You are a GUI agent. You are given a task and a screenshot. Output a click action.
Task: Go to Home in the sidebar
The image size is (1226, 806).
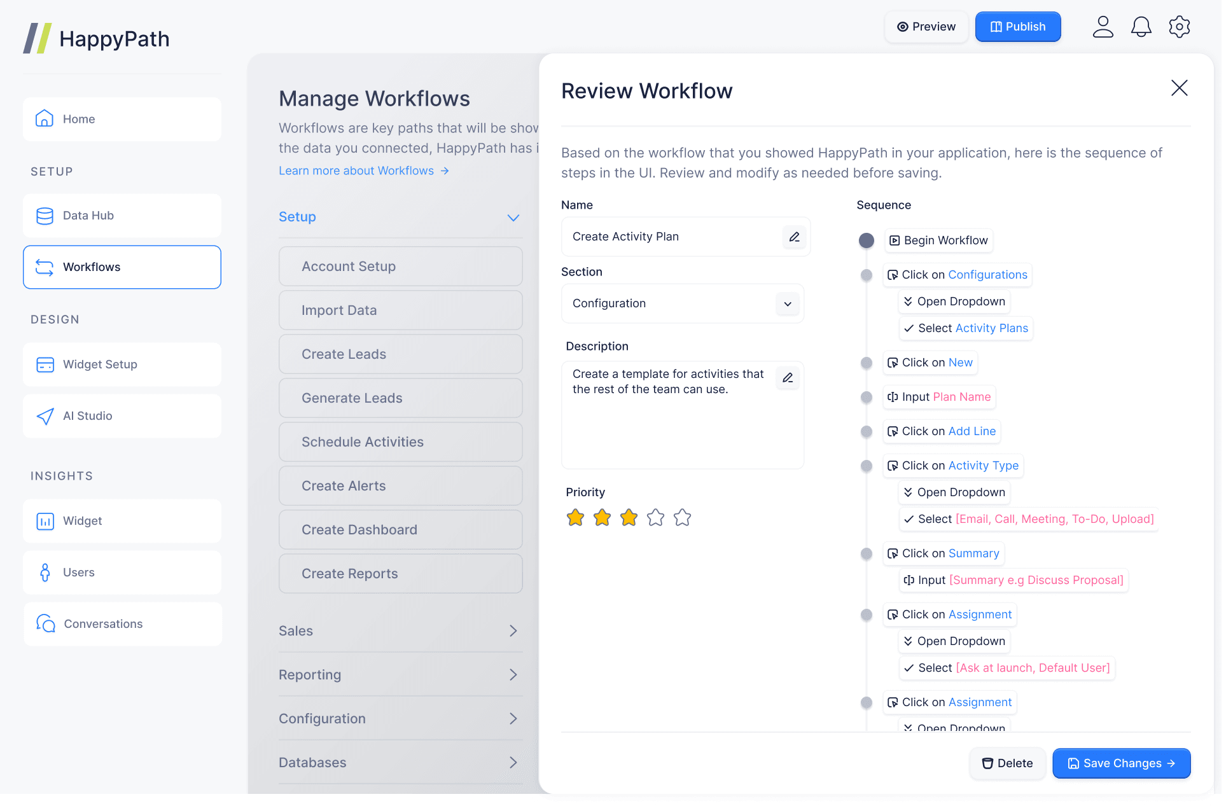pyautogui.click(x=123, y=119)
